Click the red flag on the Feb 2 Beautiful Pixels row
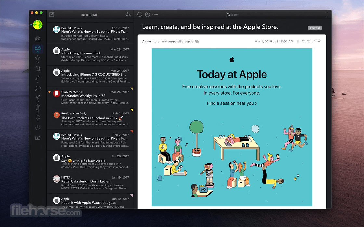This screenshot has height=227, width=364. point(132,131)
